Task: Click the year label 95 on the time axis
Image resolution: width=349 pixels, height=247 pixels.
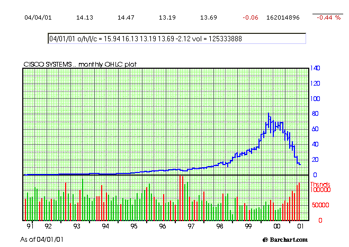Action: (x=134, y=226)
